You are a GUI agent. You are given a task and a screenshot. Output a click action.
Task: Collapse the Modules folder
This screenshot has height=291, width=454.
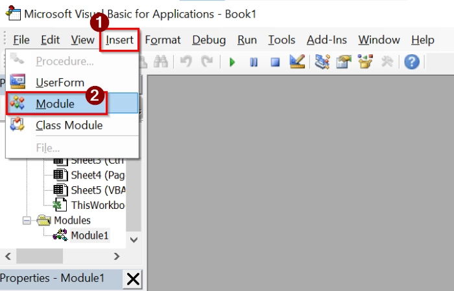[27, 221]
